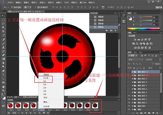Hide the 蝌蚪 拷贝 4 layer group
Image resolution: width=163 pixels, height=115 pixels.
click(129, 96)
